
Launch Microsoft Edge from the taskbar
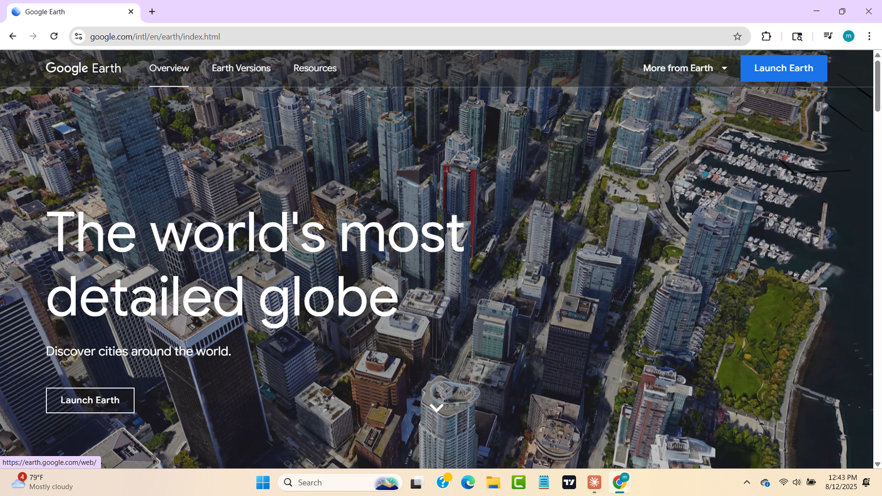(x=467, y=482)
